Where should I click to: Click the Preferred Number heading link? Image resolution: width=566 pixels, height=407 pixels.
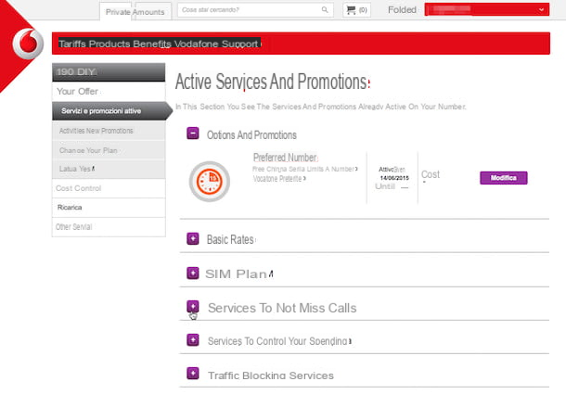(x=285, y=158)
